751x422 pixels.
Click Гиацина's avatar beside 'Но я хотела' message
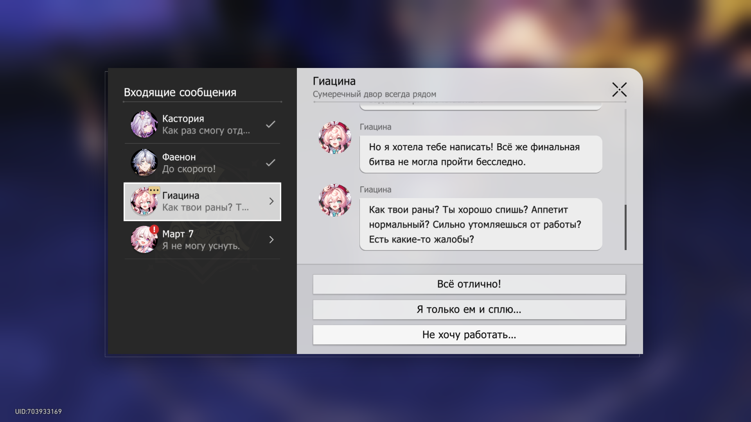[334, 138]
